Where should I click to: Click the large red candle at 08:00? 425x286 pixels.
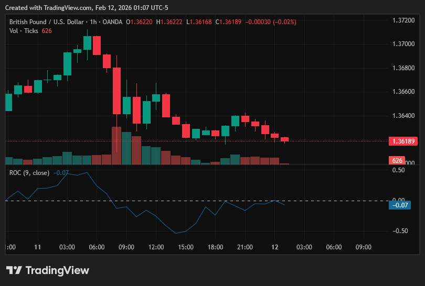pos(117,91)
